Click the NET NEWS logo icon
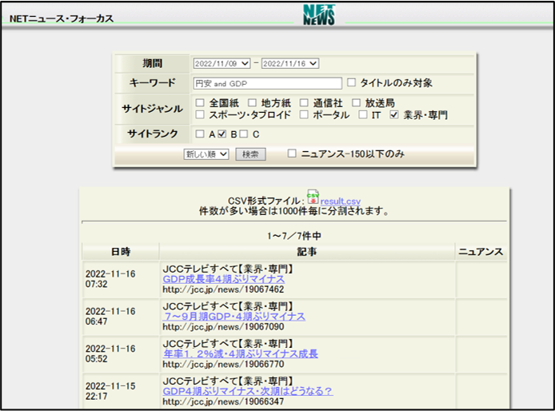 [319, 14]
